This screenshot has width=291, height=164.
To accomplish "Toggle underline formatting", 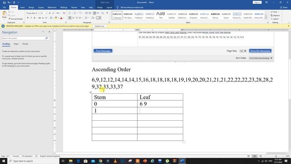I will tap(35, 18).
